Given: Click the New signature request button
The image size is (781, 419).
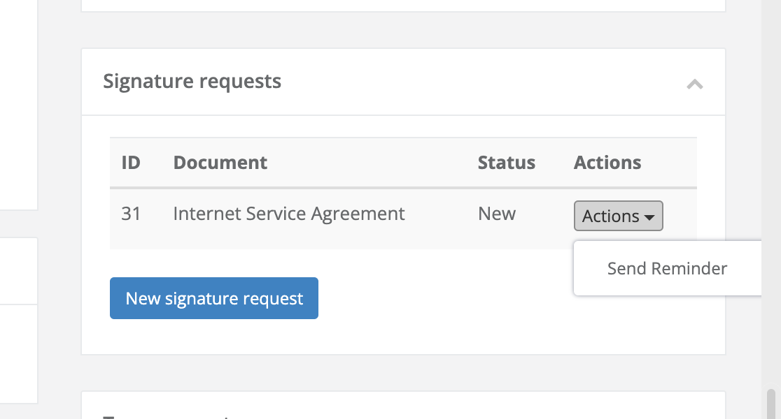Looking at the screenshot, I should (x=213, y=298).
